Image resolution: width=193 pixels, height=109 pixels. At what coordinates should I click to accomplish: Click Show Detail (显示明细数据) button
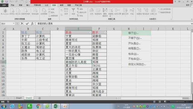(x=164, y=9)
